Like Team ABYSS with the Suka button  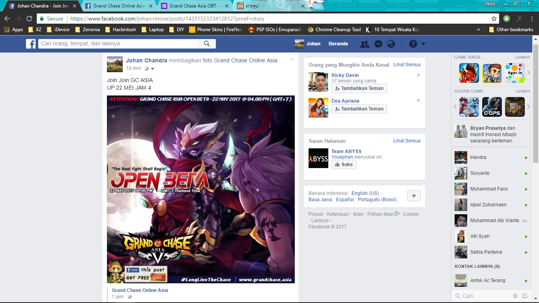(344, 165)
